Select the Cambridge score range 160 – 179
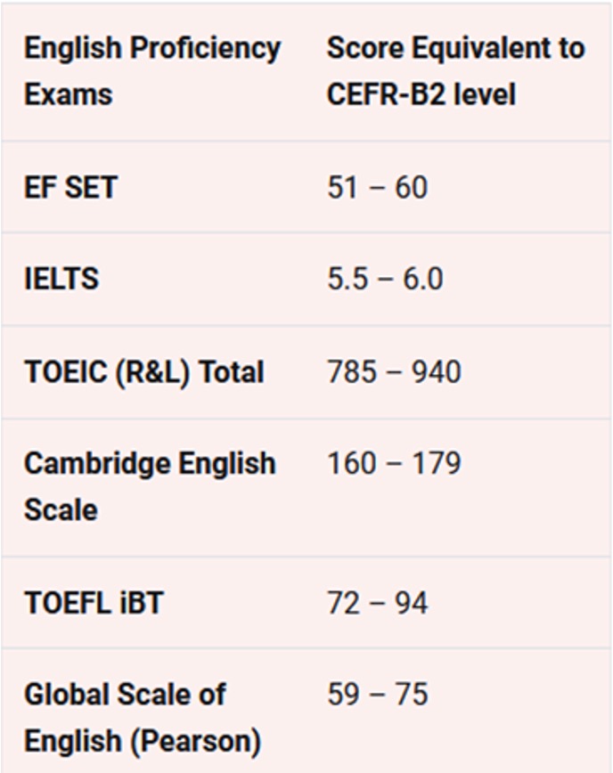Image resolution: width=613 pixels, height=773 pixels. point(394,464)
